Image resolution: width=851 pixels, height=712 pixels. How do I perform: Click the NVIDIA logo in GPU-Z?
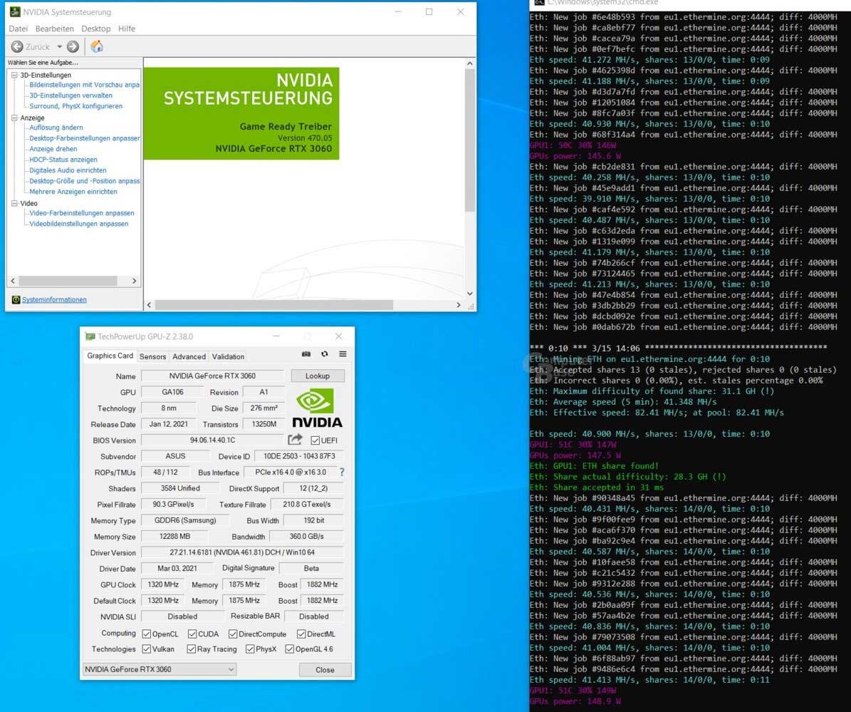point(318,408)
